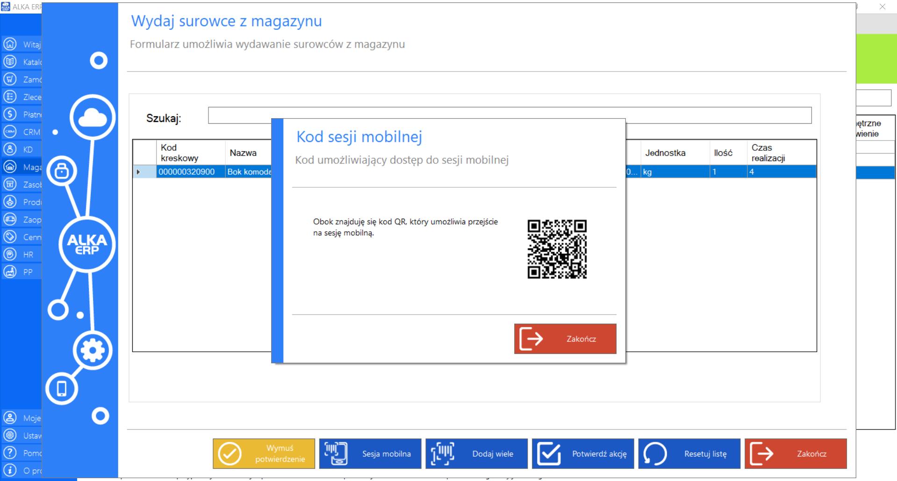Click the Szukaj search input field
This screenshot has height=481, width=897.
point(509,115)
